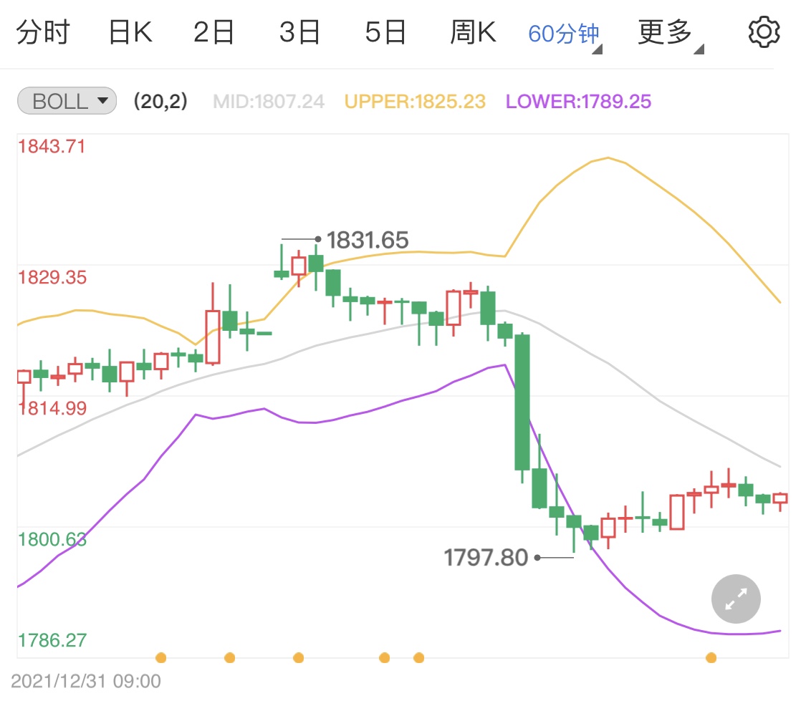Image resolution: width=806 pixels, height=706 pixels.
Task: Click the rightmost orange event marker dot
Action: tap(711, 657)
